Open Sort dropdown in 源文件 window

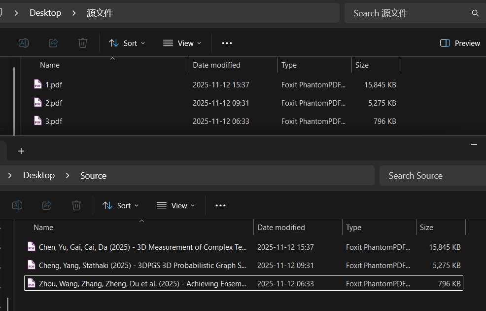point(127,43)
